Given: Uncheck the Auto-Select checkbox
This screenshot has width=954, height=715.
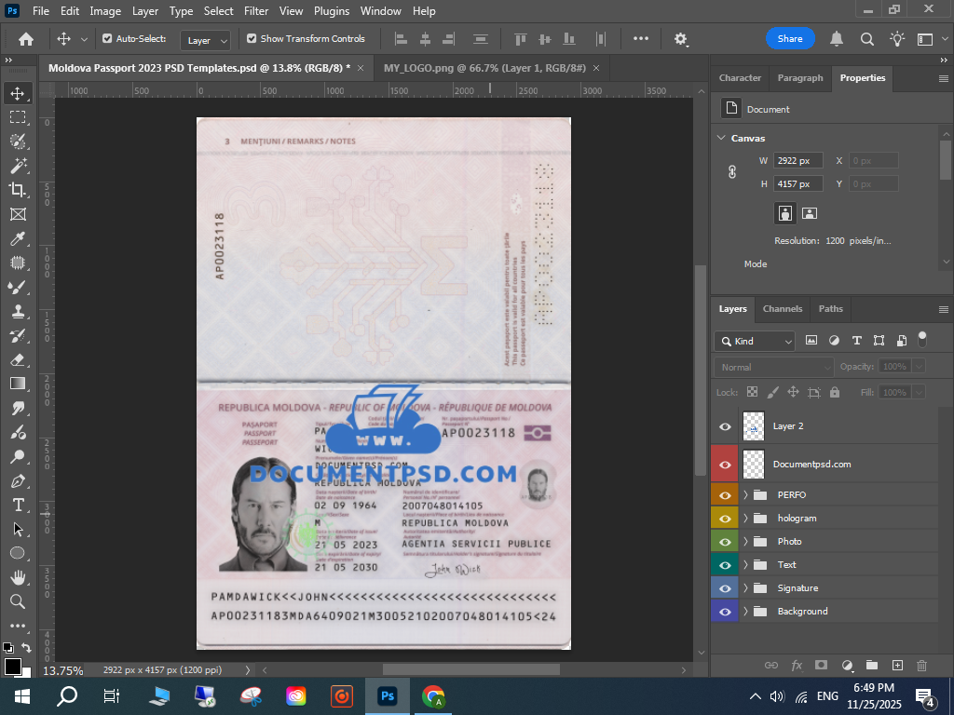Looking at the screenshot, I should (x=107, y=39).
